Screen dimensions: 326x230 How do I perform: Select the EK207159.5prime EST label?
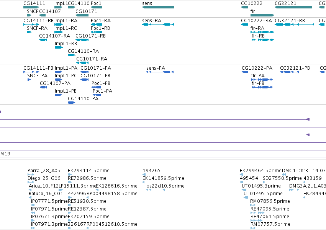click(x=88, y=217)
